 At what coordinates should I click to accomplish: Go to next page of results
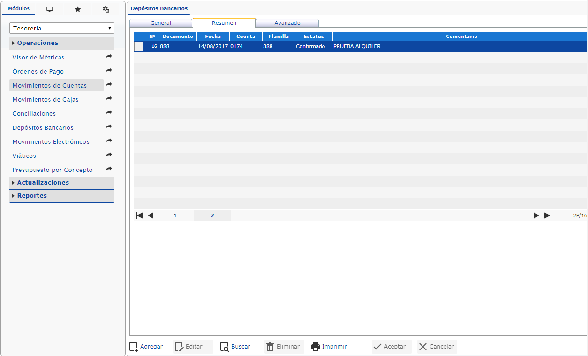[536, 215]
